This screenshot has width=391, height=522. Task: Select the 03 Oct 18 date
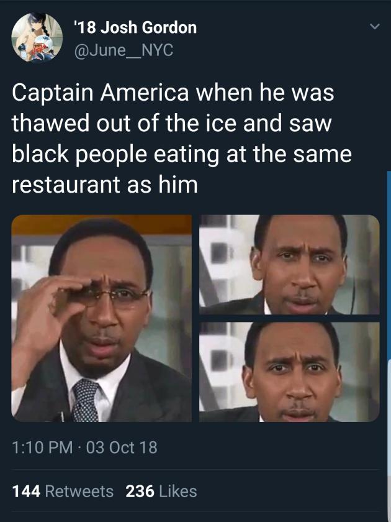tap(122, 447)
